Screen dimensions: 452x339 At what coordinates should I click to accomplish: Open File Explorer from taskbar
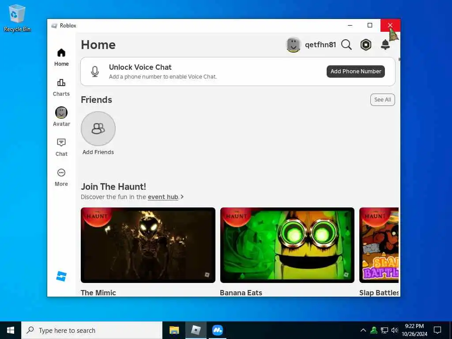click(174, 330)
